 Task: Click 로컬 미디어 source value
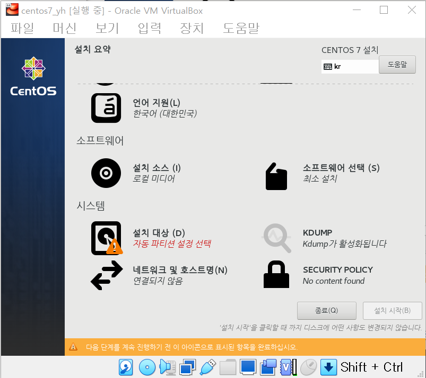coord(153,178)
